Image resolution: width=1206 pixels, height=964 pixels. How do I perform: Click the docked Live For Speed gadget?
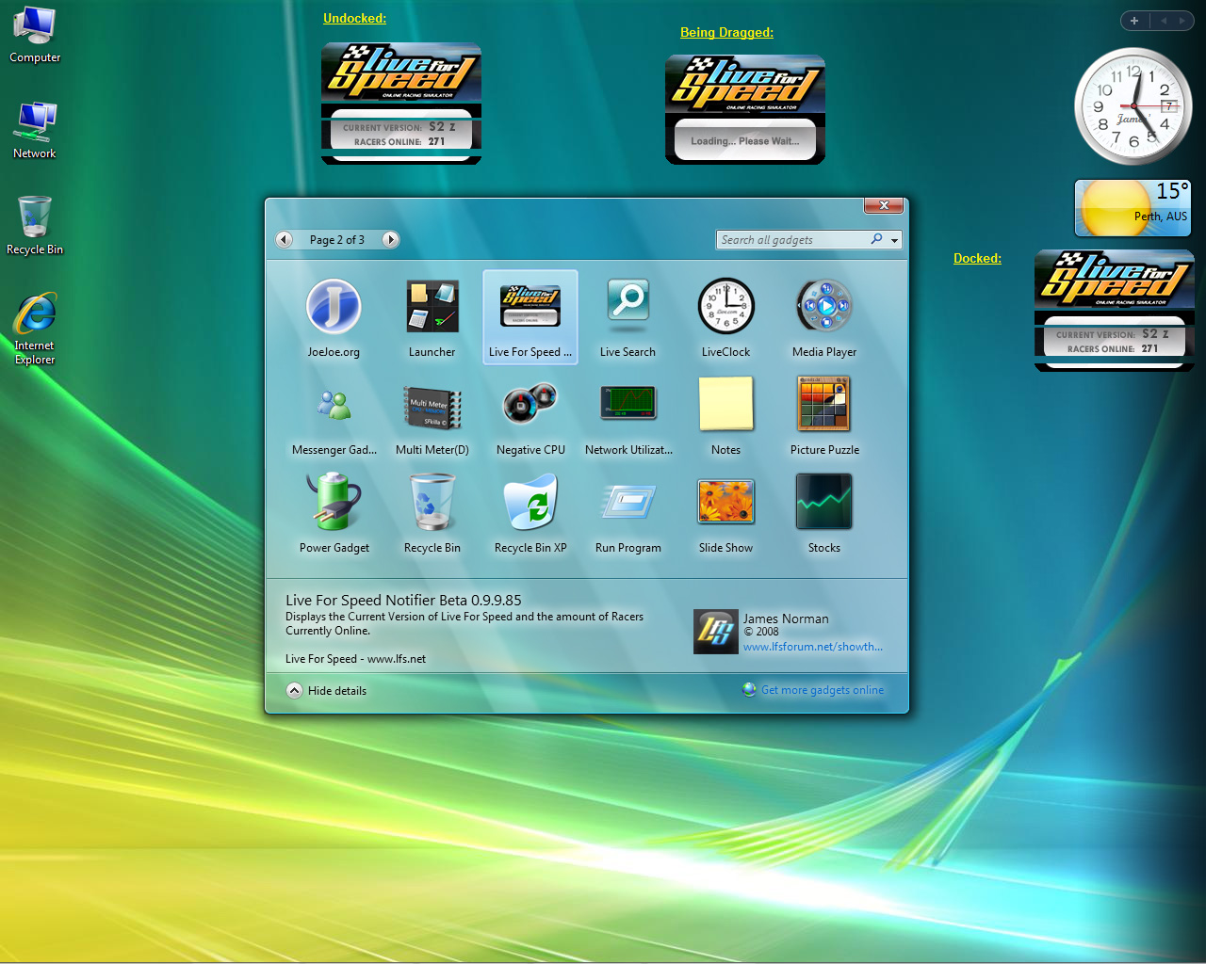(1115, 311)
